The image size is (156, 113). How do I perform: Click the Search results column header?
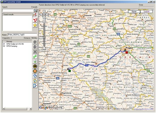pyautogui.click(x=17, y=14)
